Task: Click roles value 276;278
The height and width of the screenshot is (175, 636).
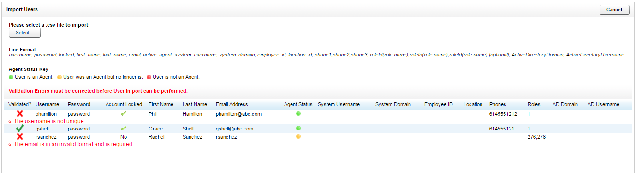Action: (537, 137)
